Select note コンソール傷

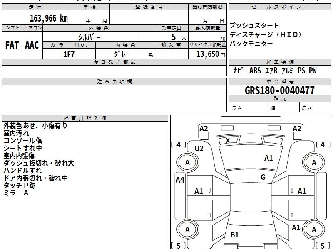[x=23, y=141]
